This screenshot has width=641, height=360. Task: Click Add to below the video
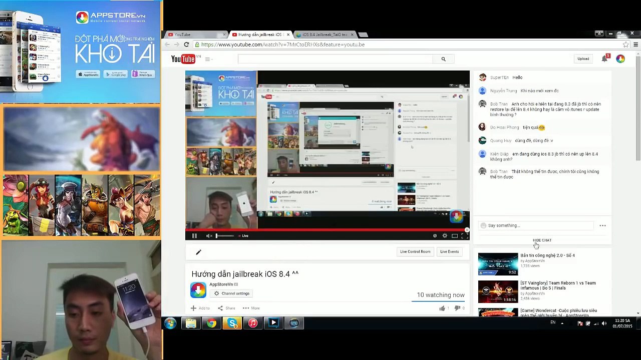tap(200, 308)
